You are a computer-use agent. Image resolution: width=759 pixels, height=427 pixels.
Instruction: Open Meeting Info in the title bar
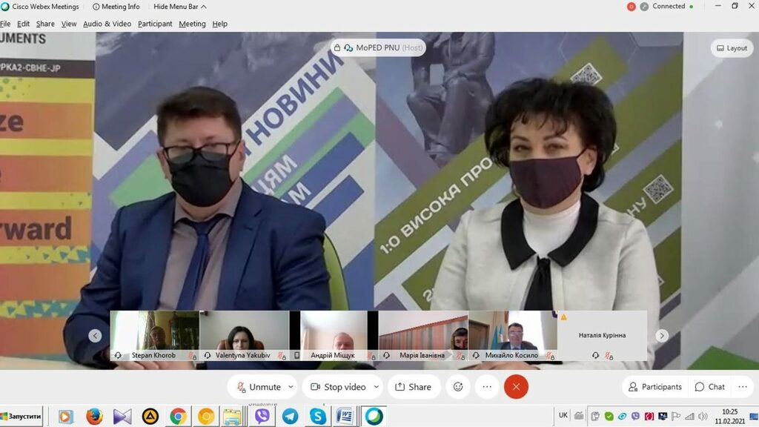point(116,7)
